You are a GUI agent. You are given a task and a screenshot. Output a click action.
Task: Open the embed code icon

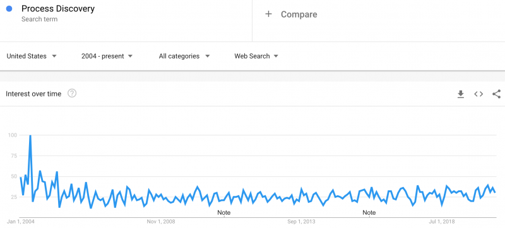[x=478, y=94]
